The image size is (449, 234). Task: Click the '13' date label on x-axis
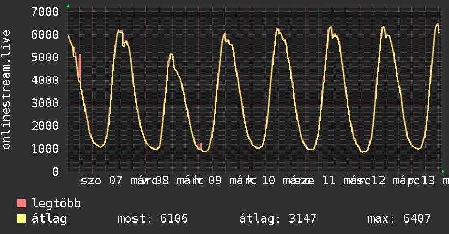[x=428, y=181]
